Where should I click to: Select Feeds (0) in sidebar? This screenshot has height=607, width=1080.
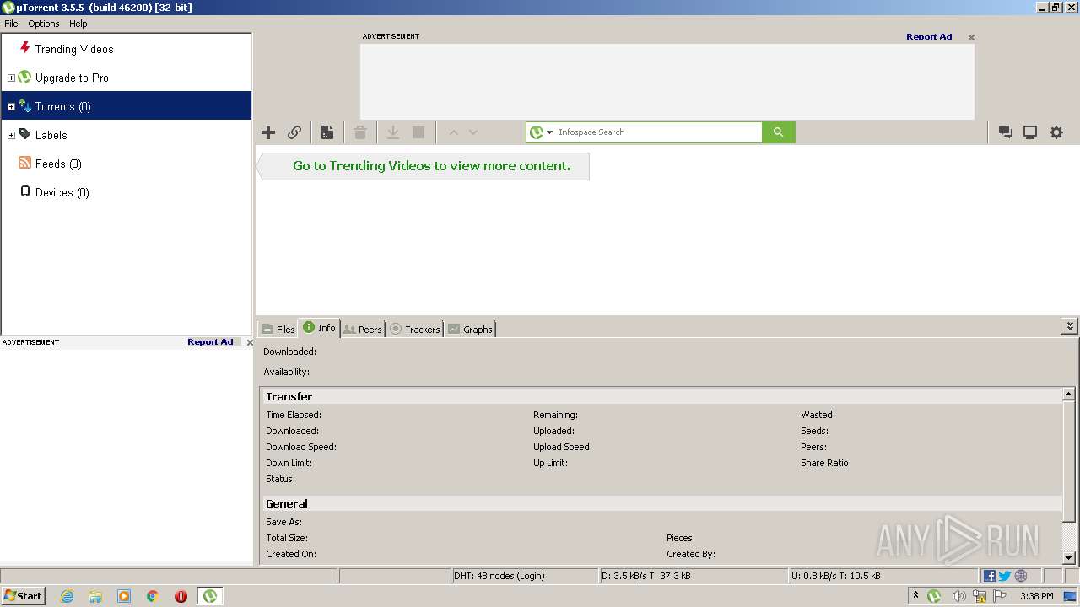58,164
